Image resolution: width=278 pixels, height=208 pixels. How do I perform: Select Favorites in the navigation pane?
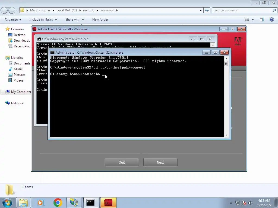[x=17, y=29]
